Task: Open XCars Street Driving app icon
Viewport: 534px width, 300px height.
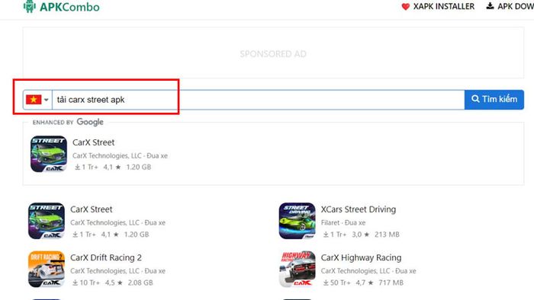Action: click(x=297, y=221)
